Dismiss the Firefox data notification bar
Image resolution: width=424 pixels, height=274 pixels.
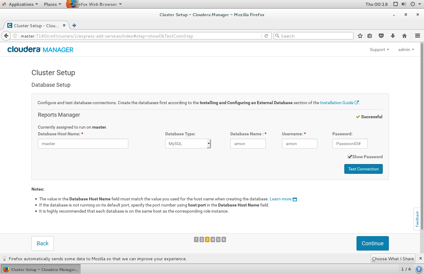click(420, 258)
